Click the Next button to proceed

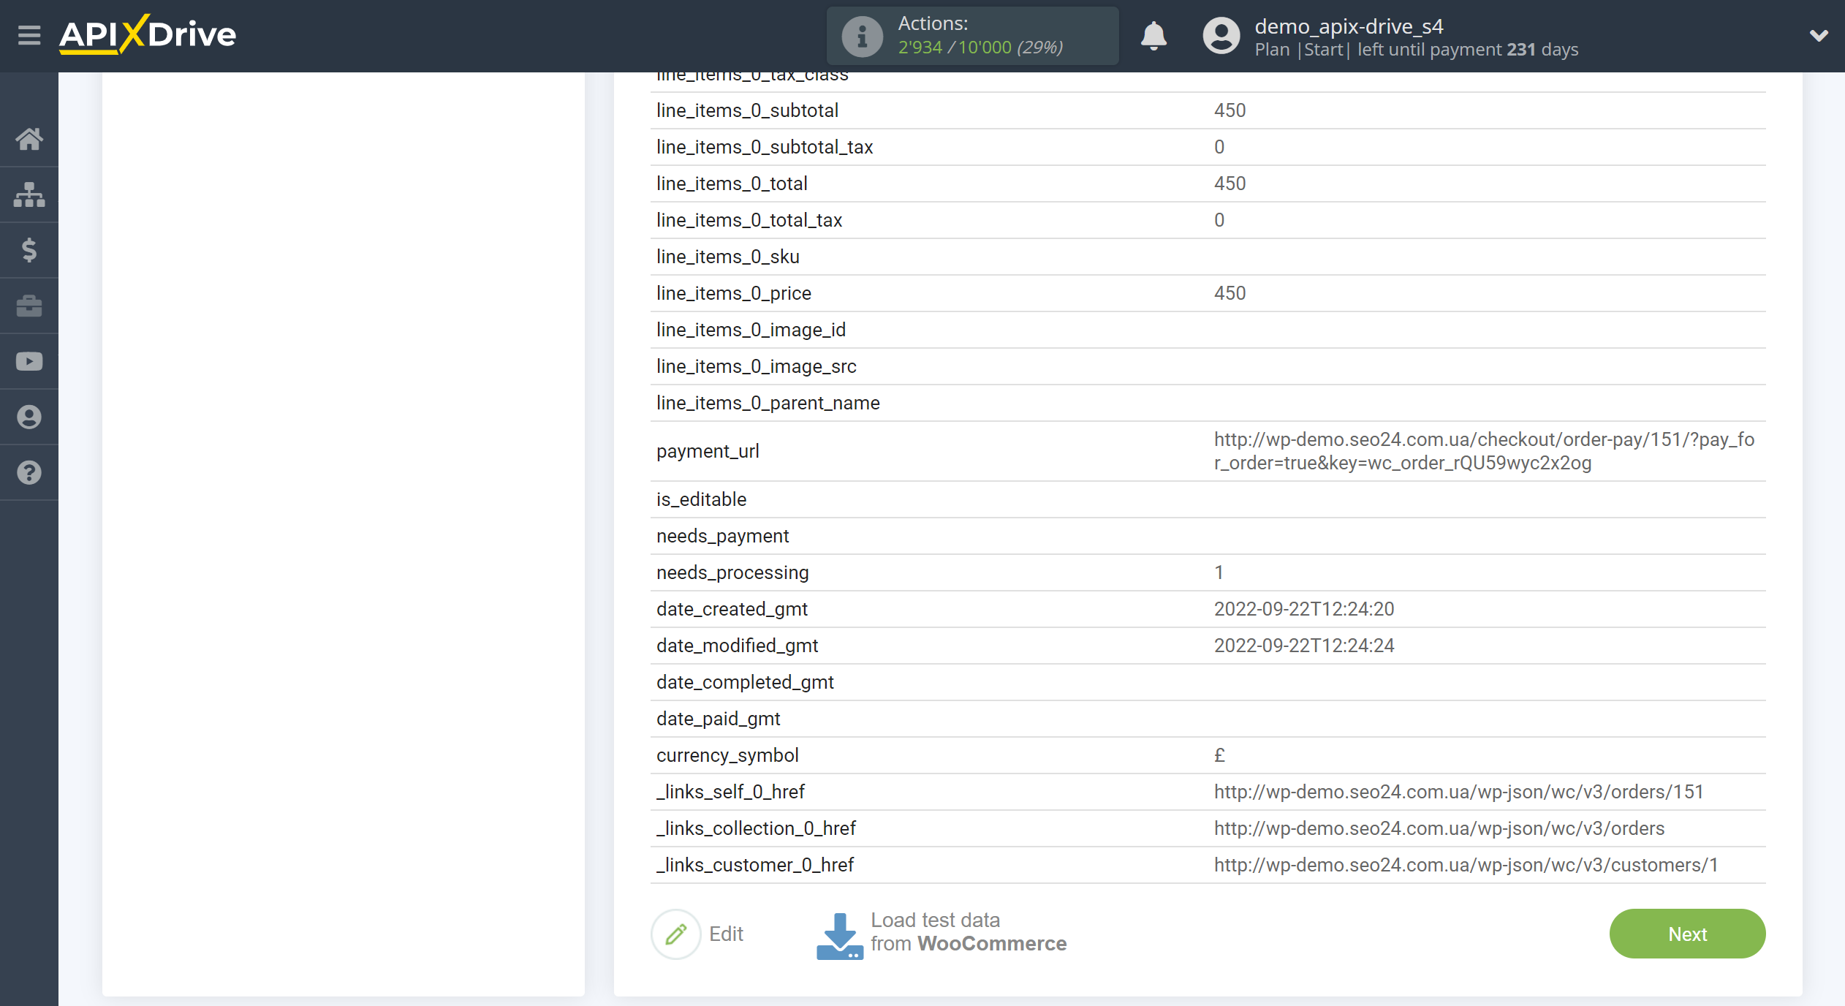tap(1686, 933)
